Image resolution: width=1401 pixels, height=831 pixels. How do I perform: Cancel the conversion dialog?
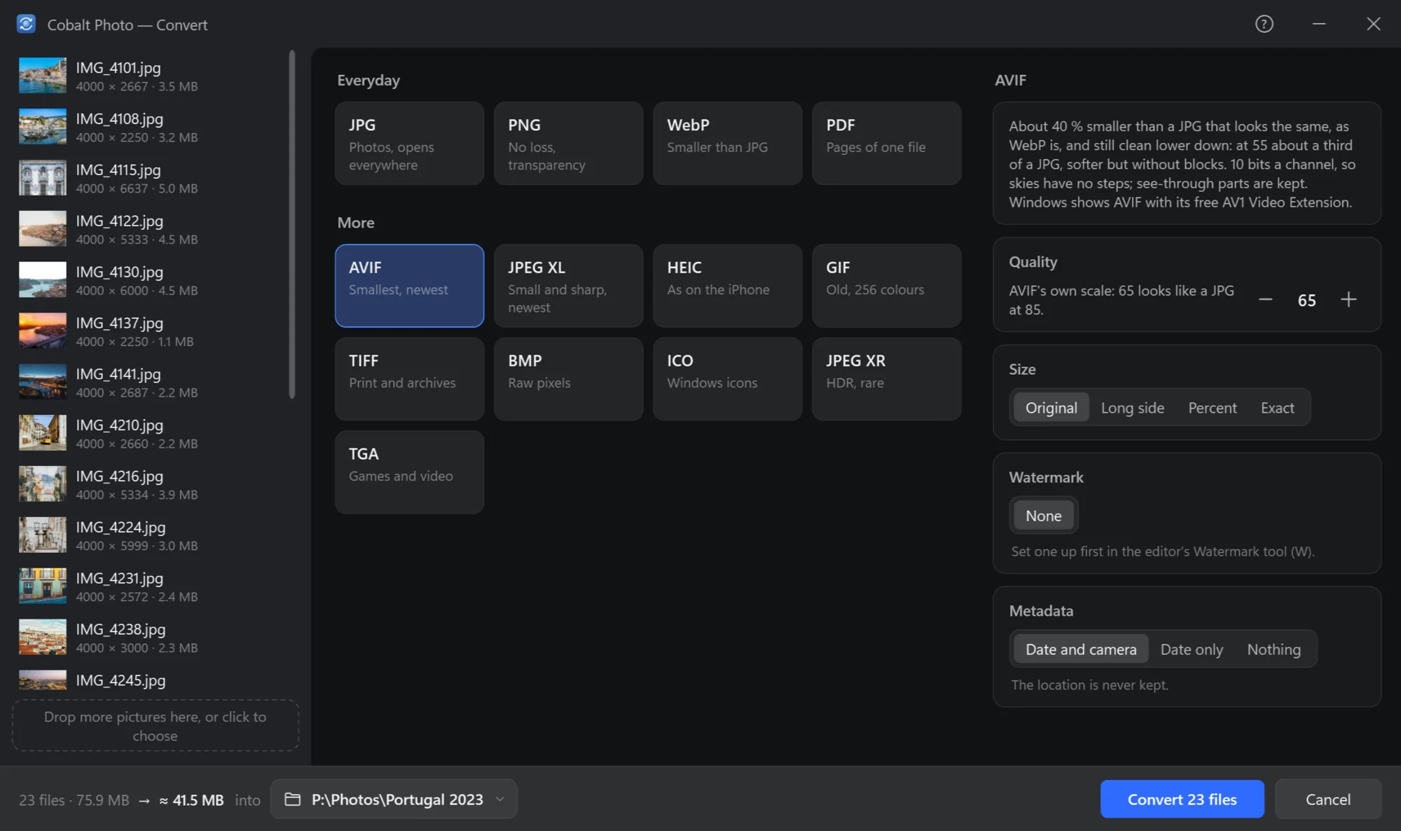point(1328,799)
